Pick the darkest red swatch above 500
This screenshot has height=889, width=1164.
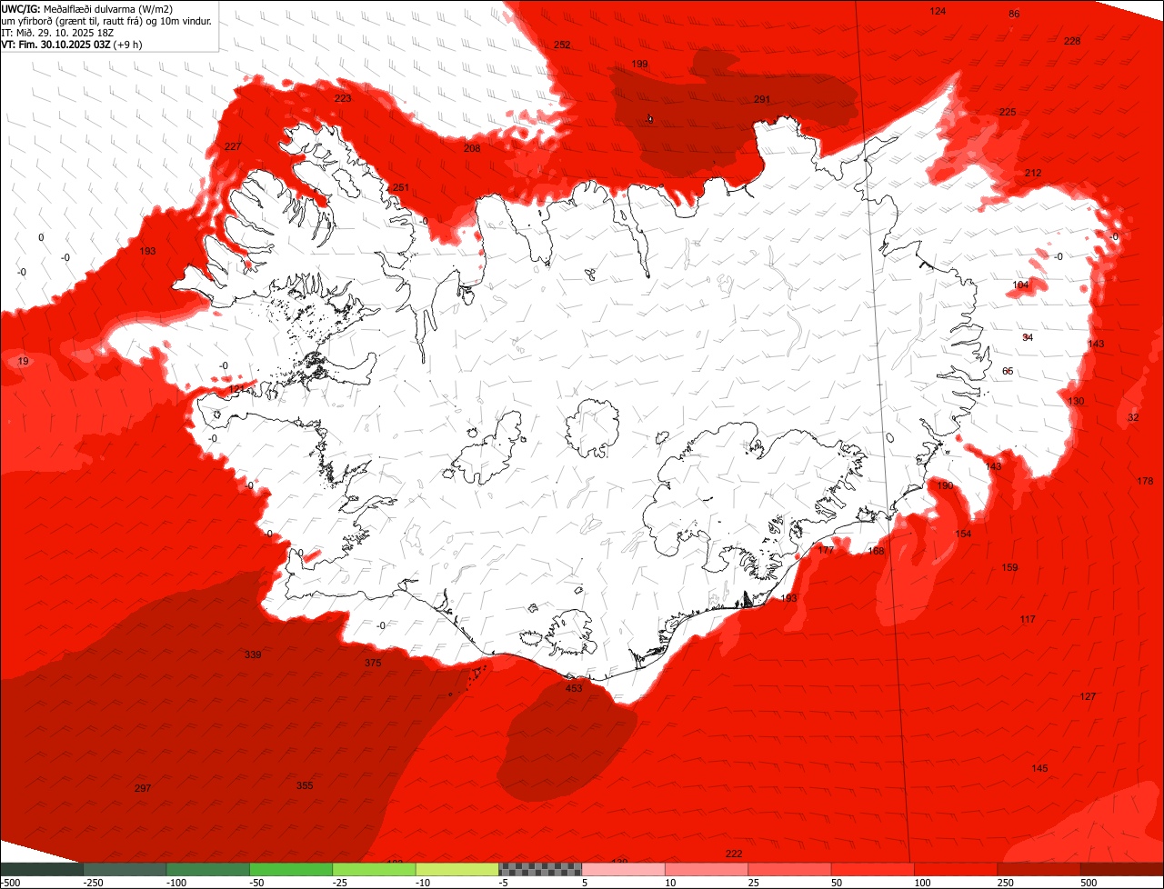(1122, 869)
